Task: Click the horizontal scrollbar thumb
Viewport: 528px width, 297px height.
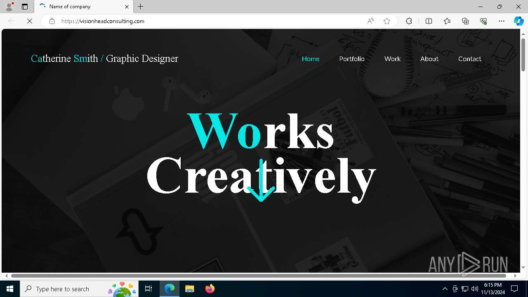Action: 259,276
